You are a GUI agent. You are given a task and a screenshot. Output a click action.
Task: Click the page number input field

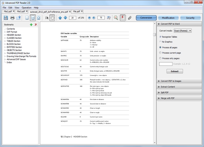pos(72,18)
